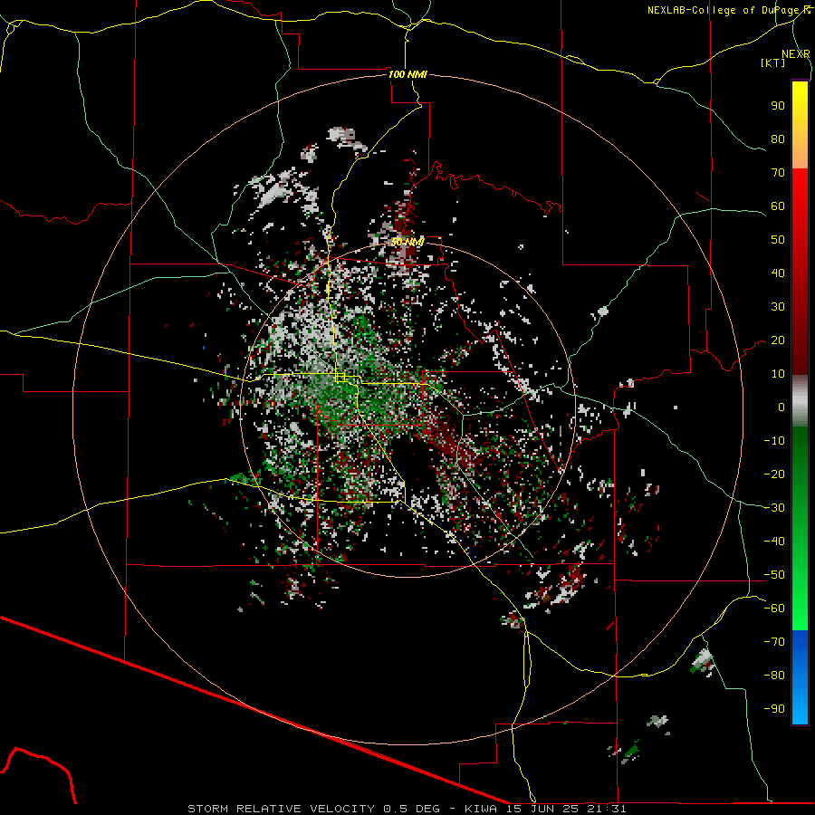Click the 50 value on velocity scale
The width and height of the screenshot is (815, 815).
pyautogui.click(x=778, y=240)
